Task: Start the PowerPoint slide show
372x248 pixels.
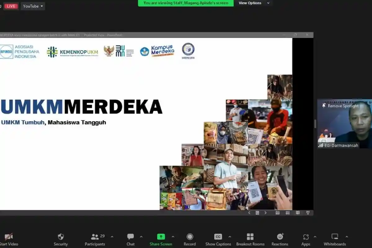Action: 308,213
